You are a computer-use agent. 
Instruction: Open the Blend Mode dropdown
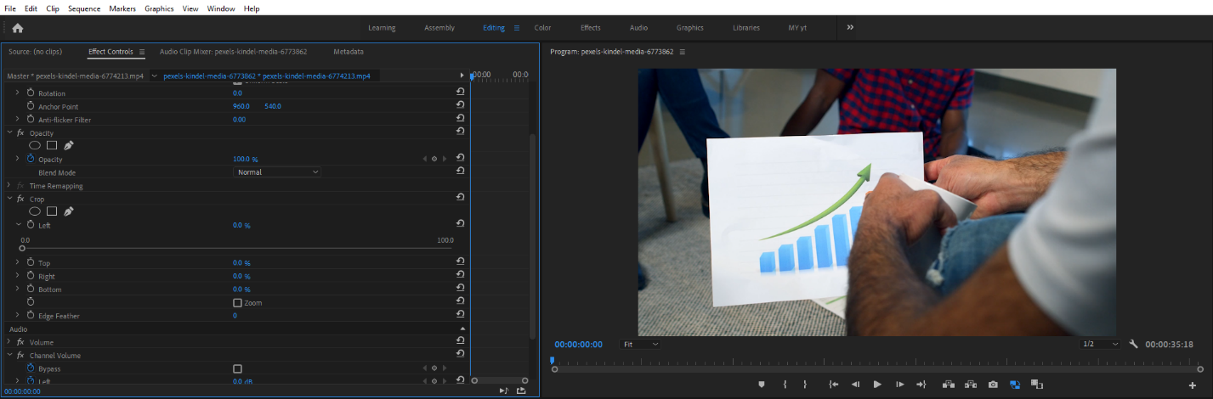tap(277, 172)
